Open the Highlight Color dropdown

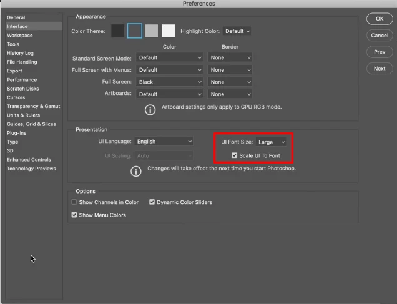[x=237, y=31]
